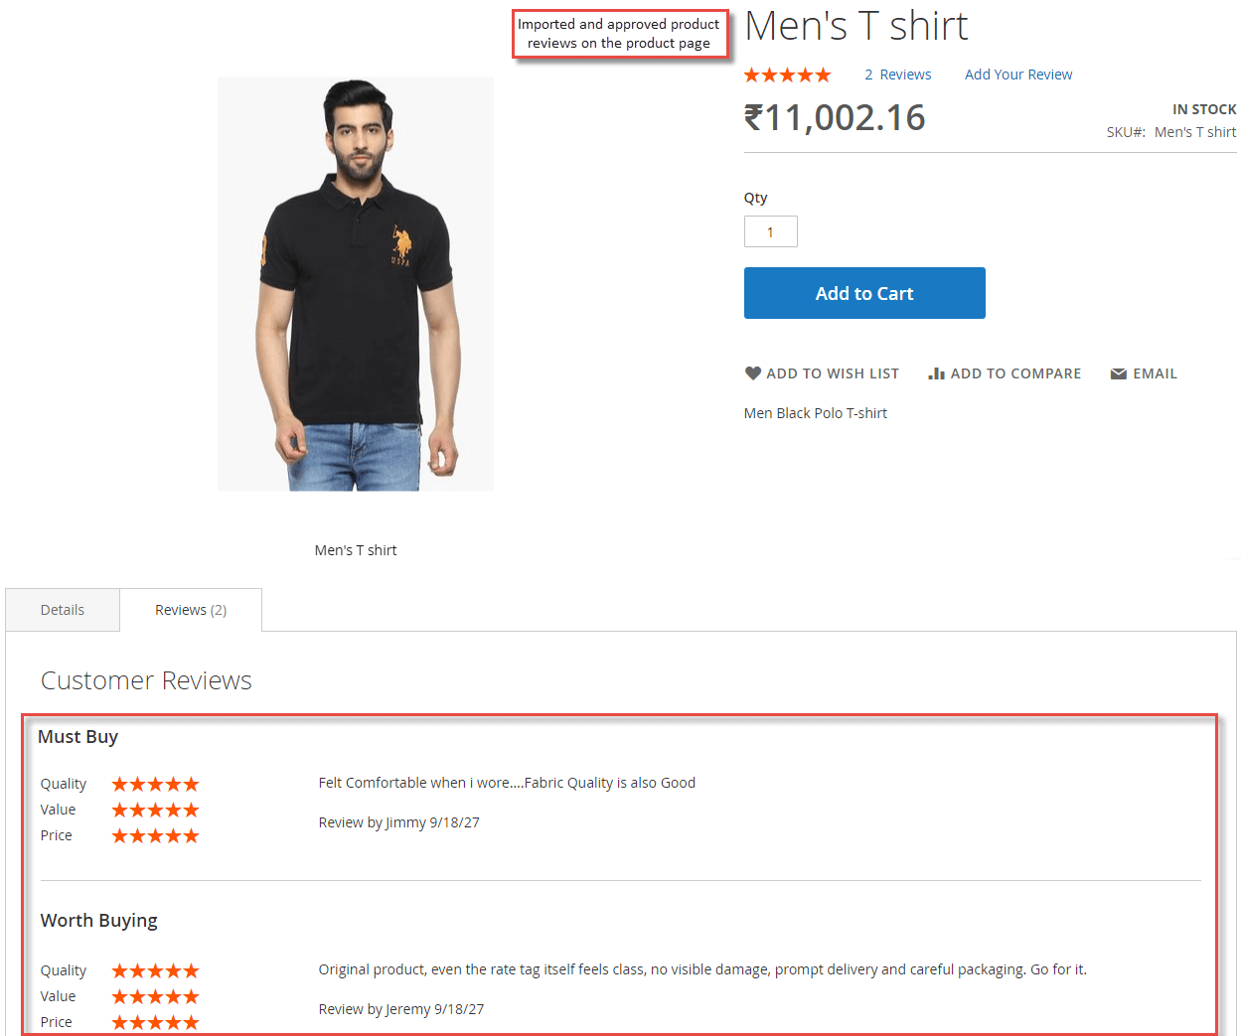
Task: Click Quality stars of Worth Buying review
Action: point(155,970)
